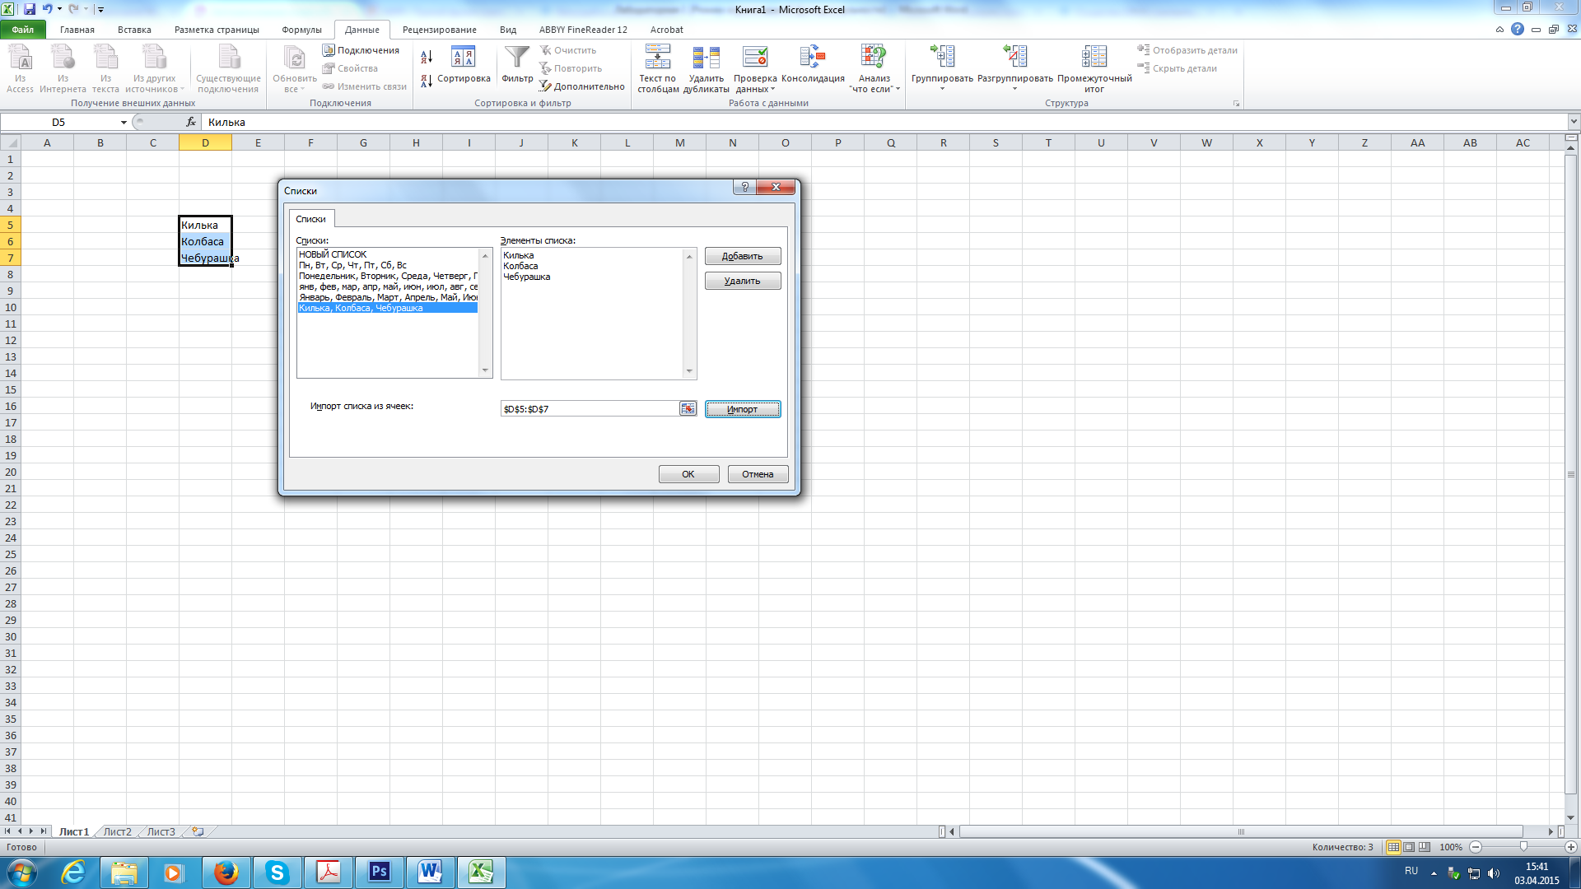Image resolution: width=1581 pixels, height=889 pixels.
Task: Open Firefox from the taskbar
Action: click(226, 873)
